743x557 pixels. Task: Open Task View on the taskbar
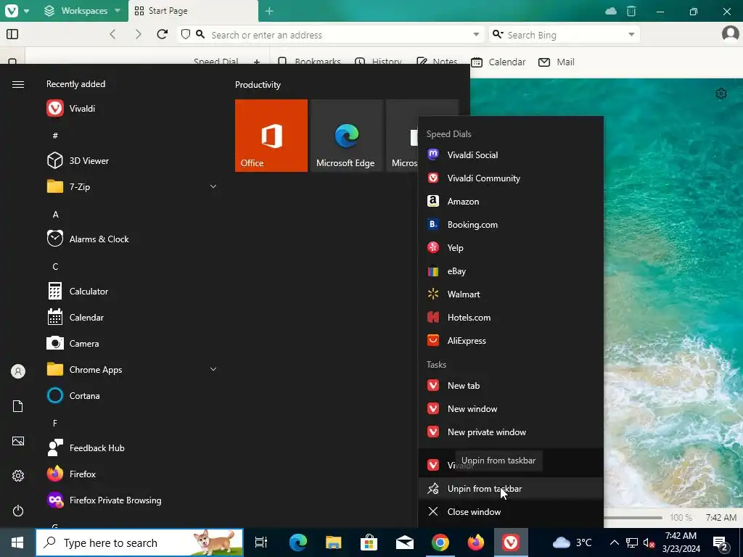261,542
